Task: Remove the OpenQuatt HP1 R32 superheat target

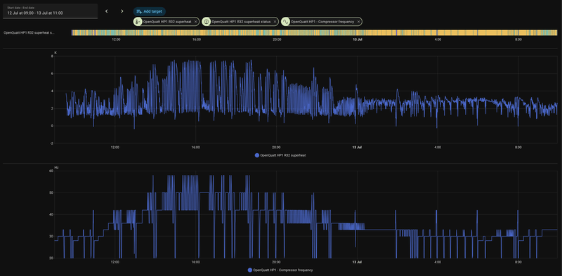Action: 195,22
